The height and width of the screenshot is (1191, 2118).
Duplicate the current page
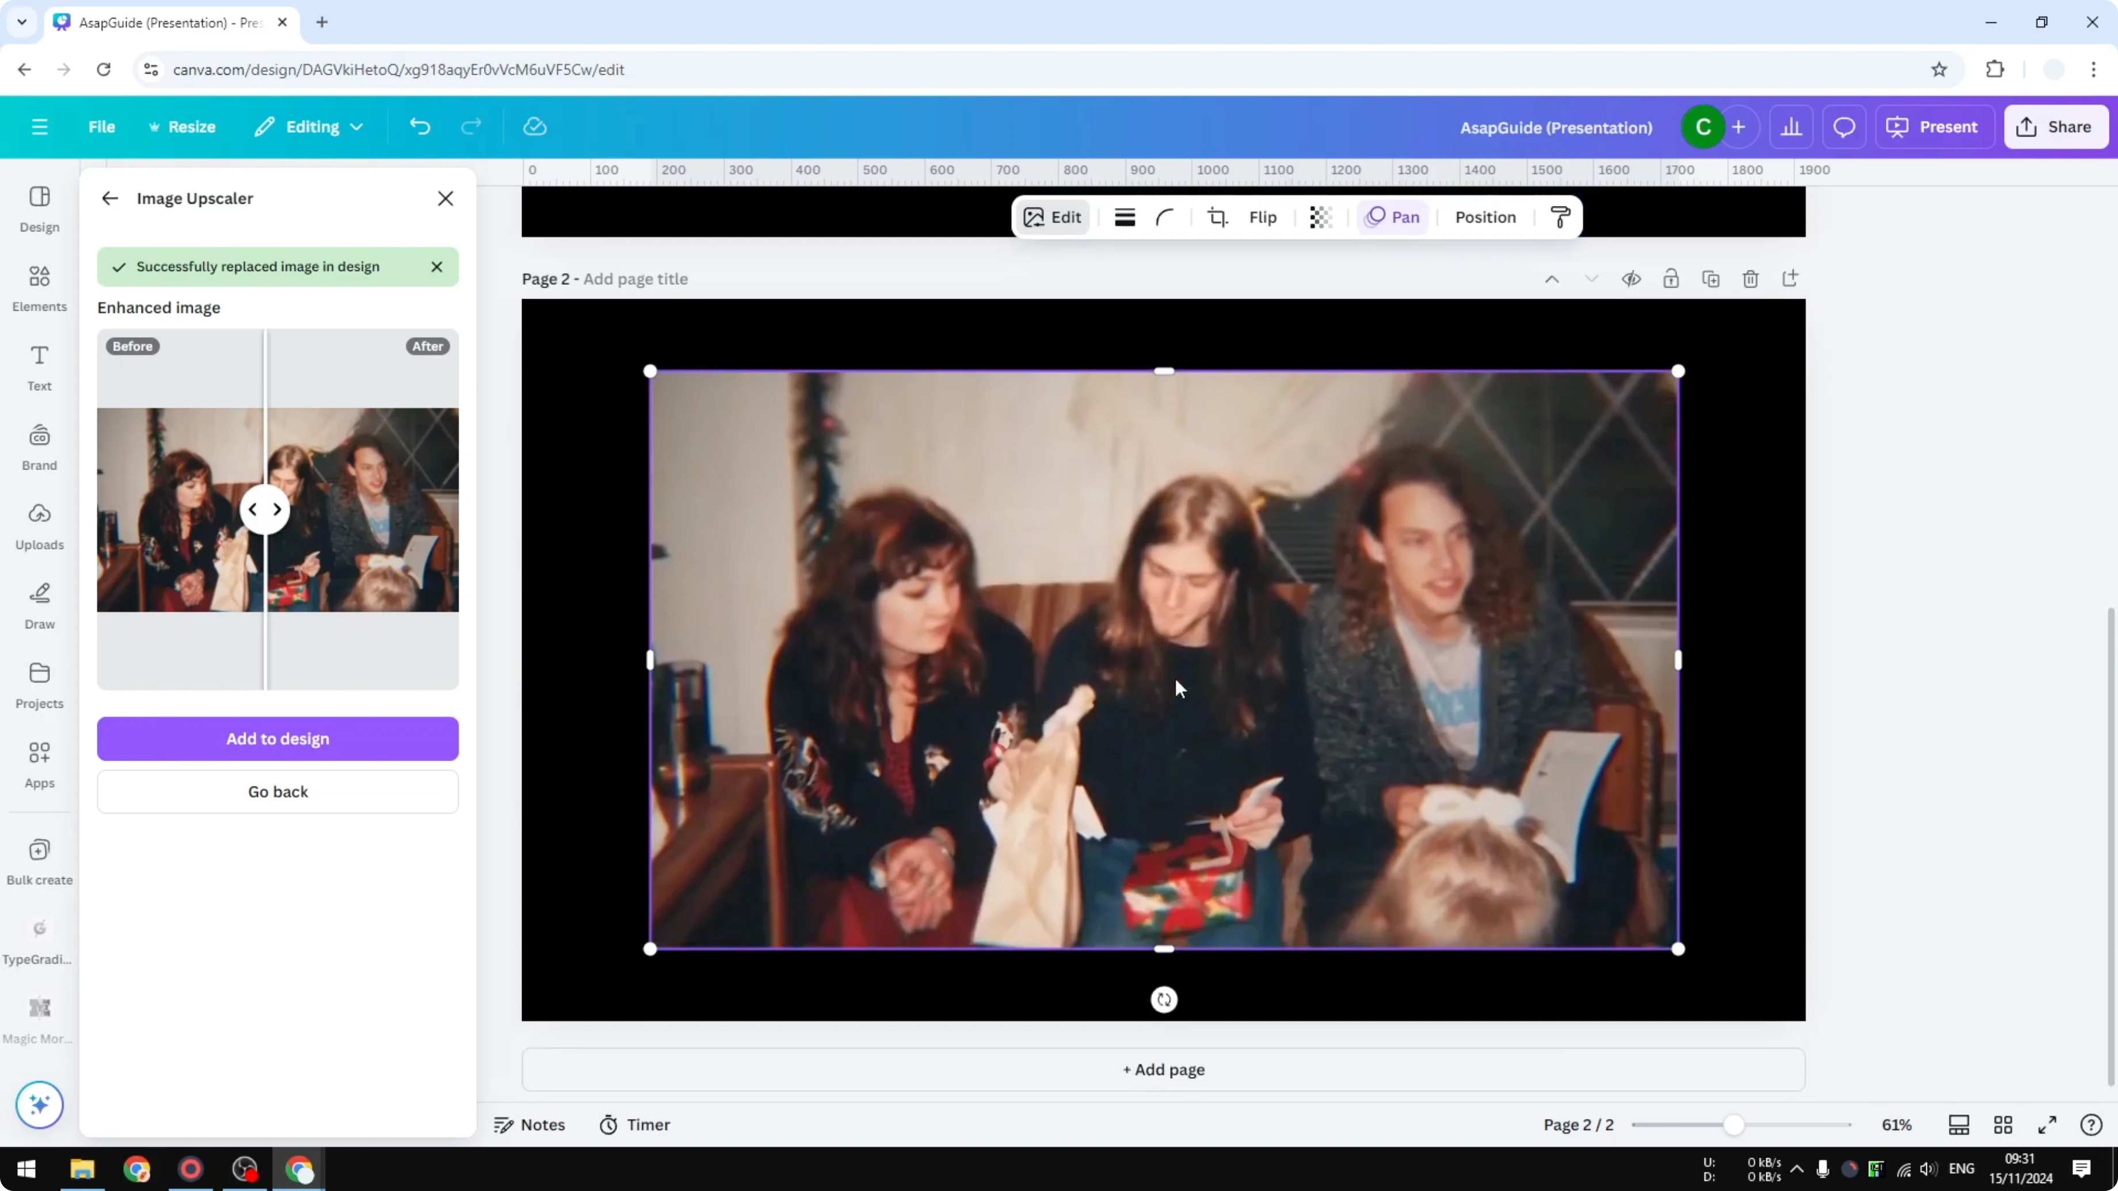(x=1711, y=278)
